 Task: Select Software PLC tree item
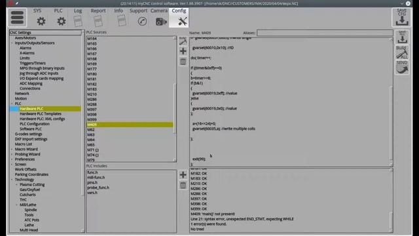coord(31,129)
